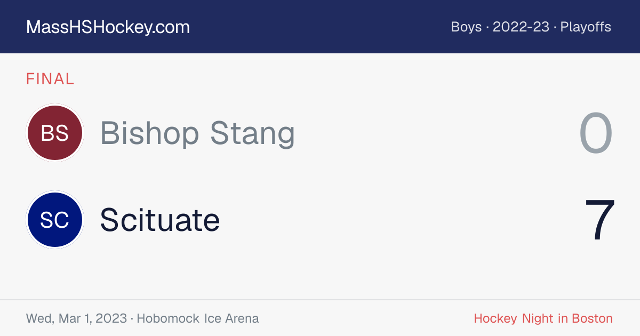Click the Wed, Mar 1, 2023 date text
The image size is (640, 336).
[x=76, y=318]
